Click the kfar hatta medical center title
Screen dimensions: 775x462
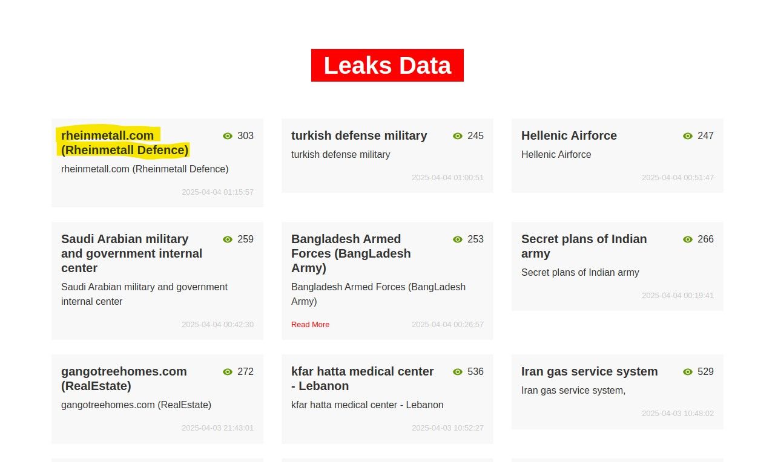point(362,379)
